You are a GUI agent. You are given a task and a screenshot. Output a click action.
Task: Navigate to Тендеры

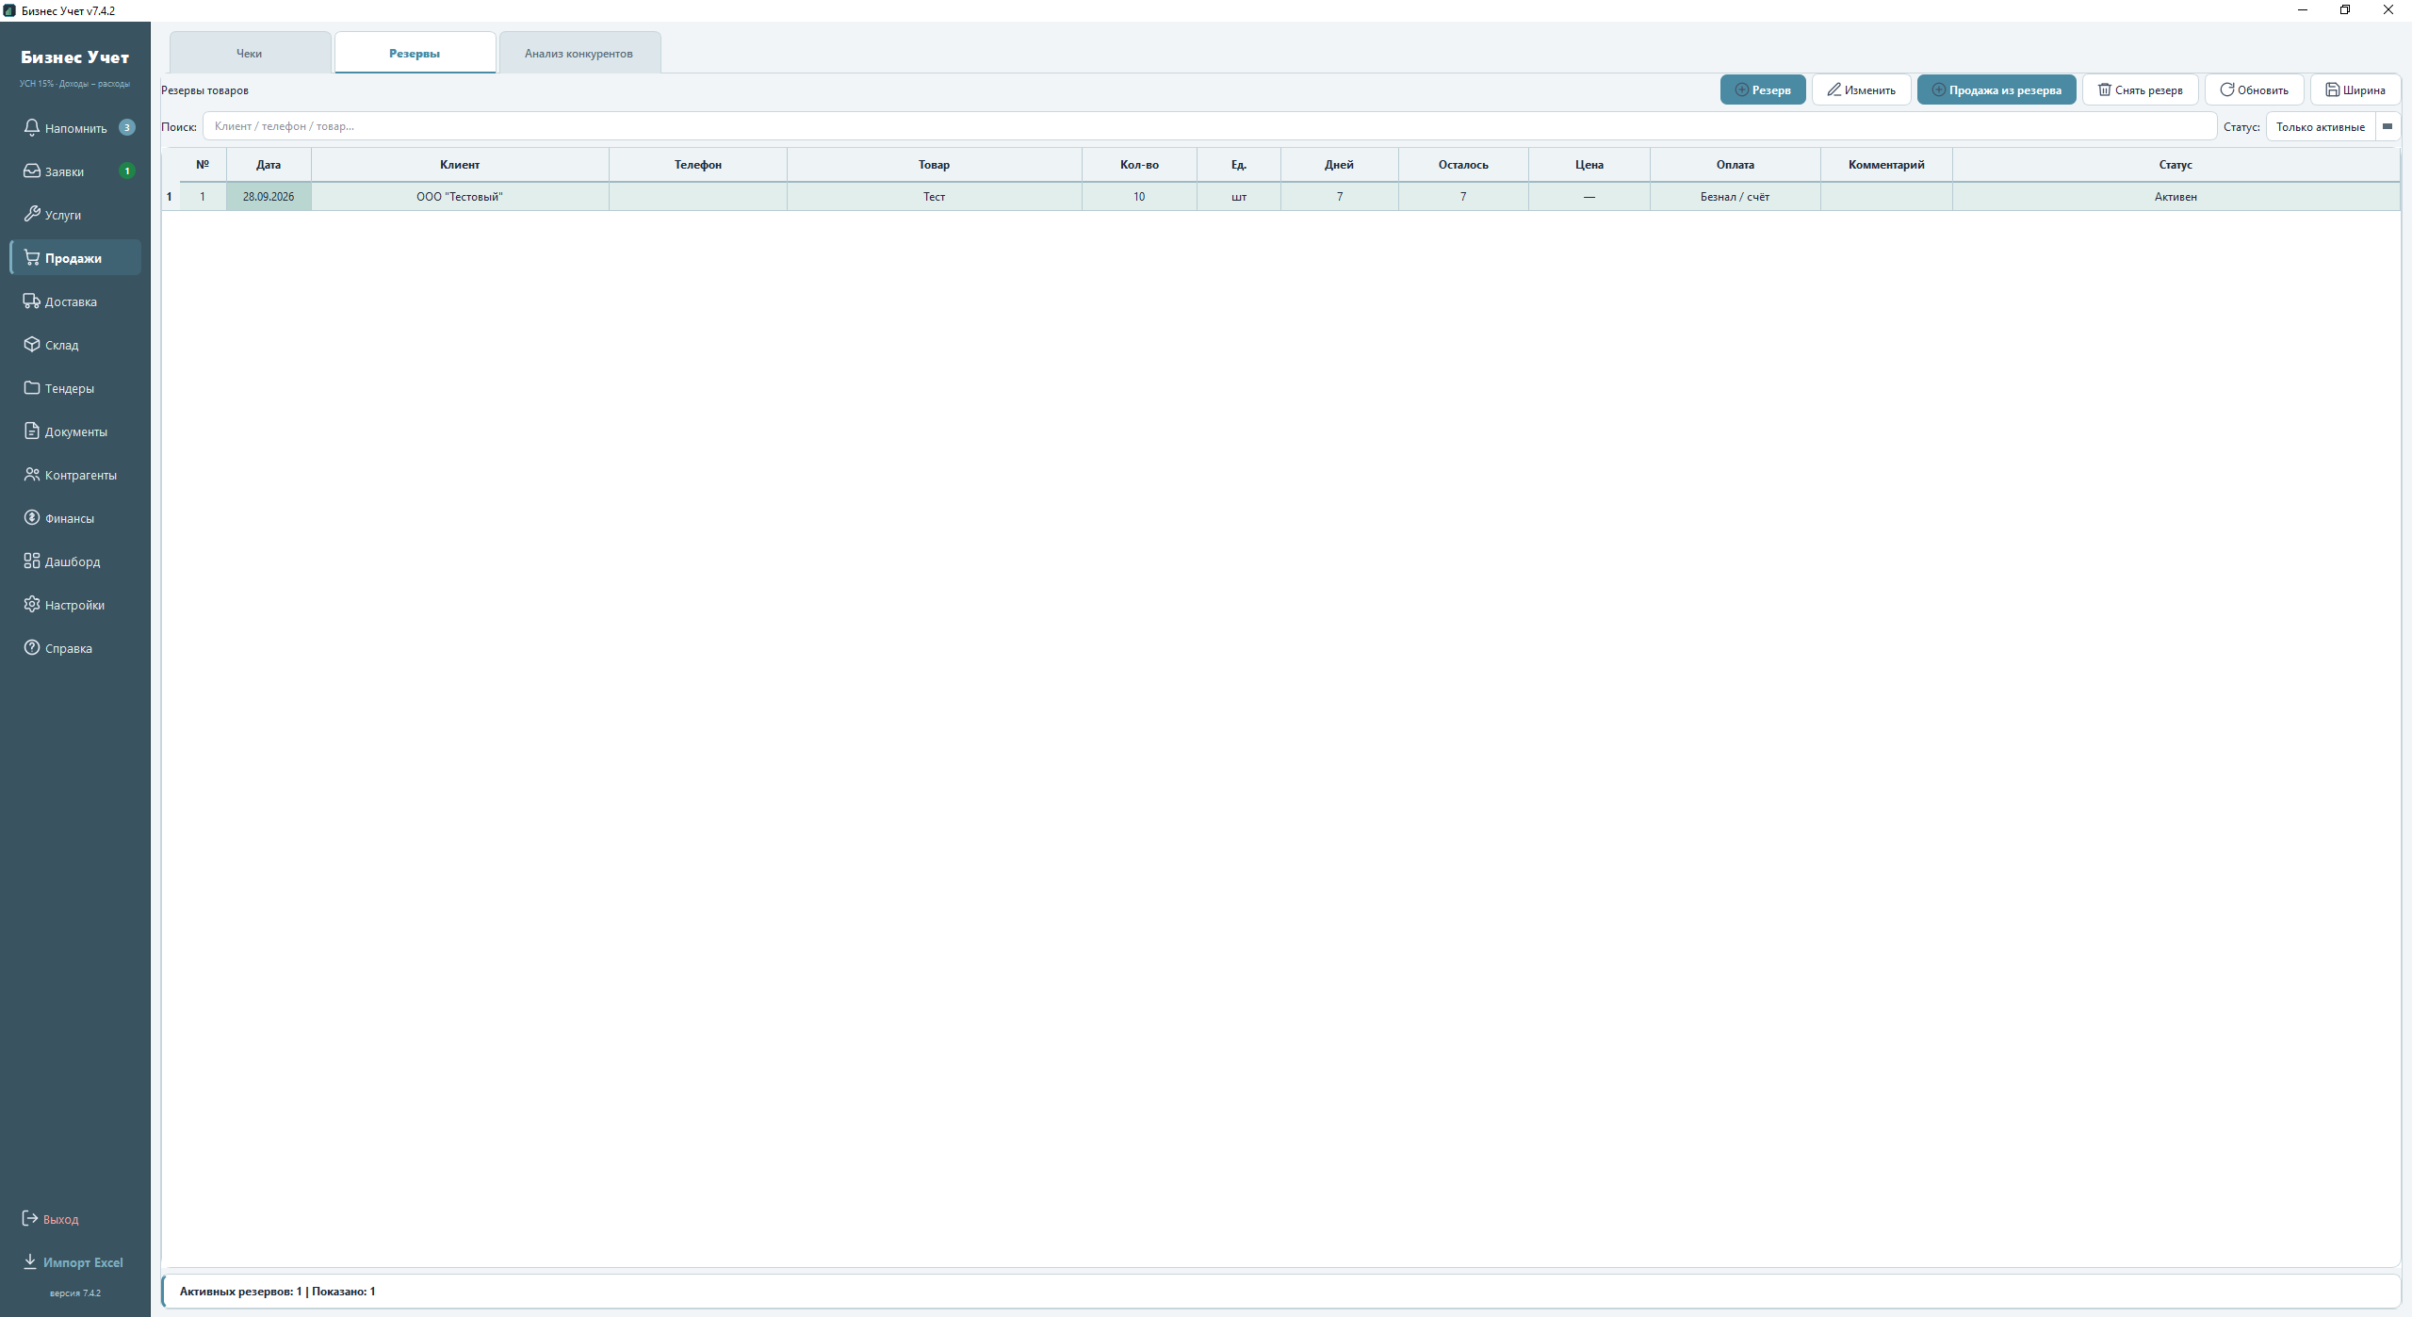[x=75, y=388]
